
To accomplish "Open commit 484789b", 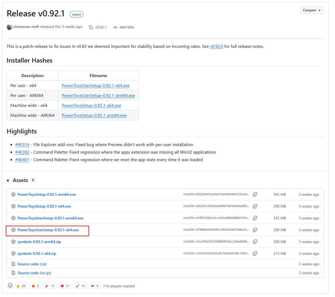I will click(x=127, y=27).
